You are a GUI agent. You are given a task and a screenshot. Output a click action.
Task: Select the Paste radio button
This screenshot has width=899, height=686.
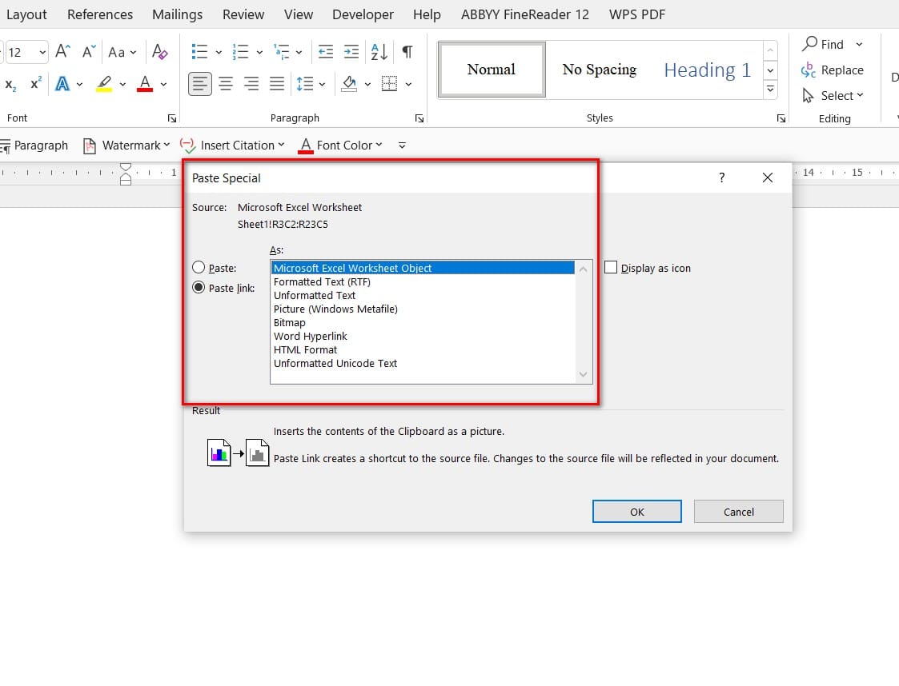pos(199,267)
